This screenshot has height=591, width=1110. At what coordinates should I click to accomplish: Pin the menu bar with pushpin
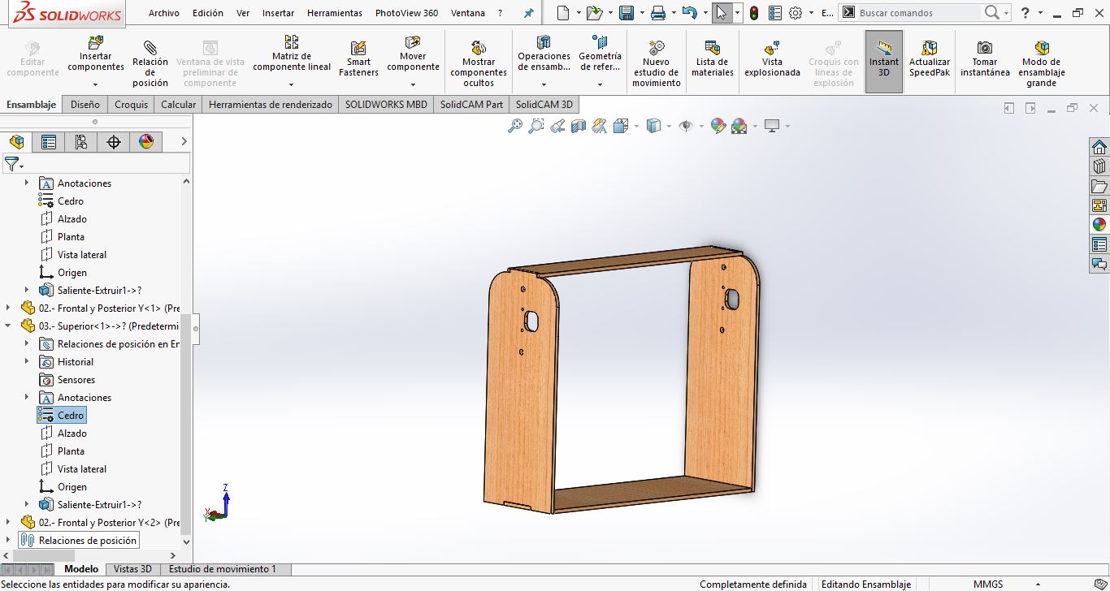(x=529, y=14)
